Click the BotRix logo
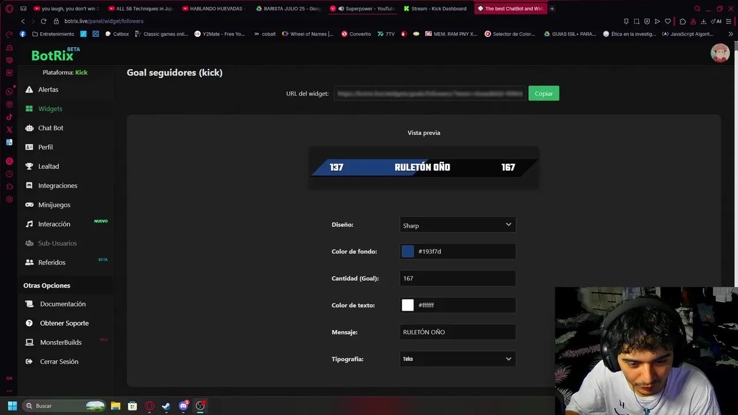The width and height of the screenshot is (738, 415). pyautogui.click(x=55, y=55)
